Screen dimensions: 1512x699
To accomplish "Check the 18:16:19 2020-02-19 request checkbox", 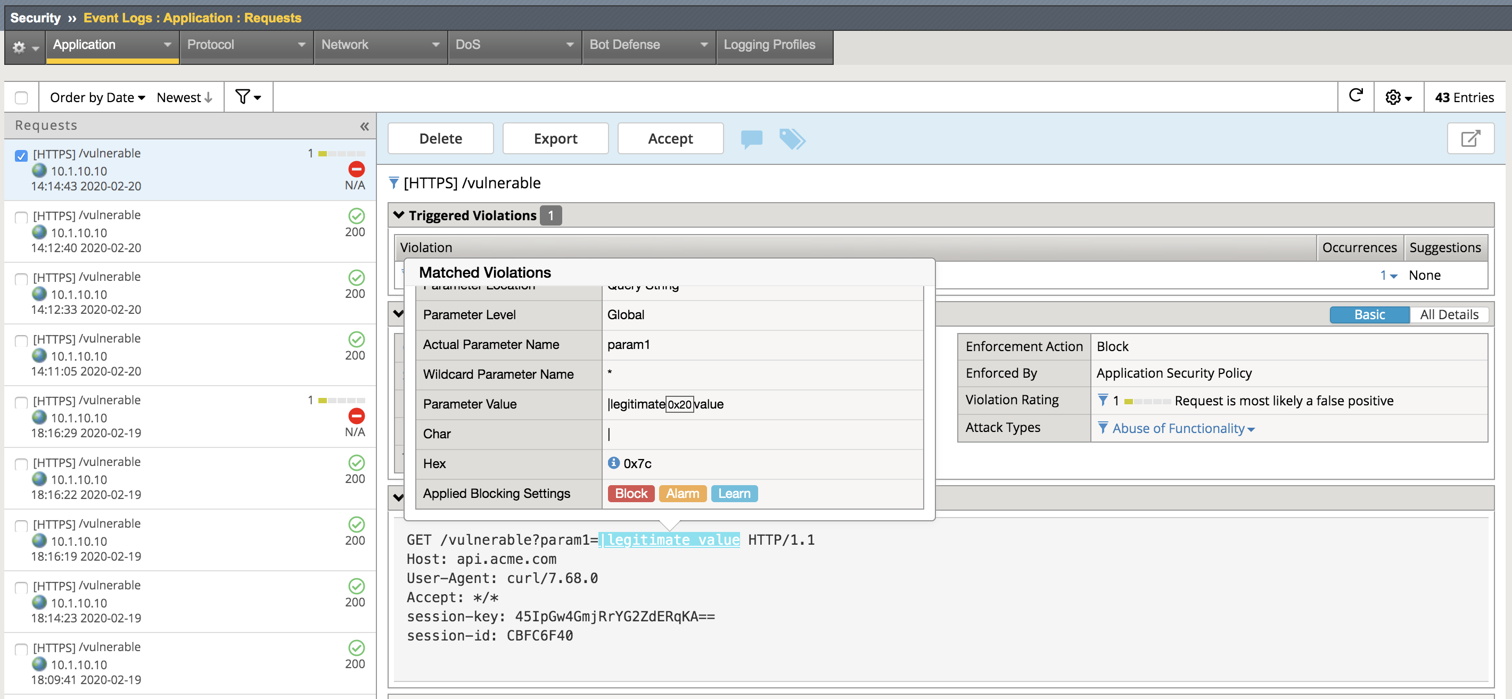I will pos(21,526).
